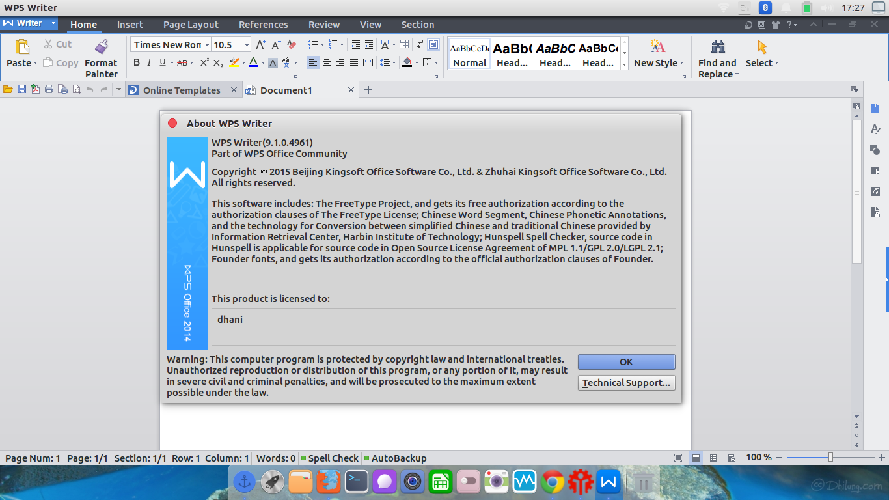Toggle Italic formatting
The width and height of the screenshot is (889, 500).
click(x=149, y=62)
